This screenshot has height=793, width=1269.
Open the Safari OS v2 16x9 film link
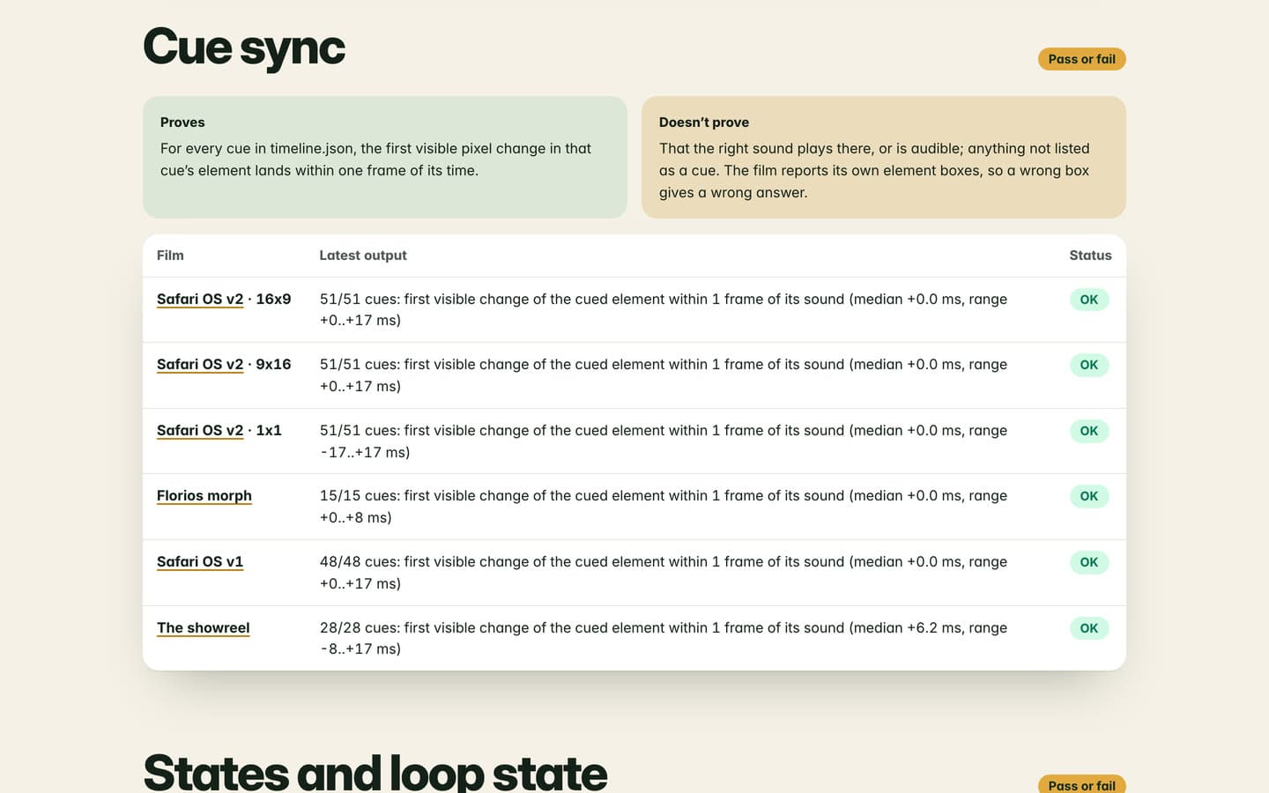click(200, 300)
